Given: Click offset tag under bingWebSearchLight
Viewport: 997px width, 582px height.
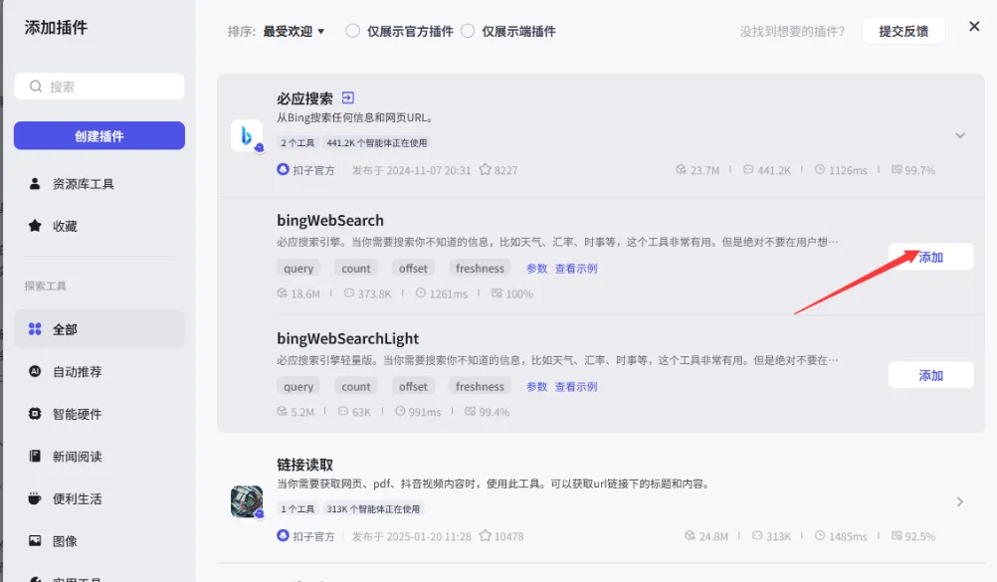Looking at the screenshot, I should pos(413,387).
